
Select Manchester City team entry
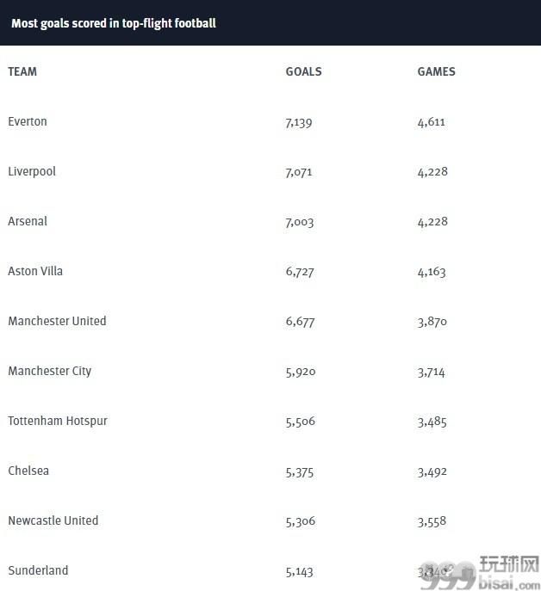click(x=49, y=371)
